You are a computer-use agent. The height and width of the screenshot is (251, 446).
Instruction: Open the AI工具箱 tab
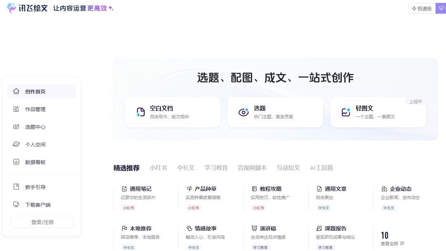coord(321,168)
